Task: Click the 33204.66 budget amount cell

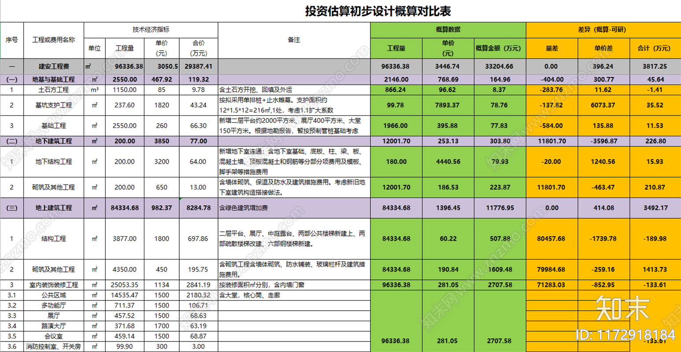Action: click(500, 66)
